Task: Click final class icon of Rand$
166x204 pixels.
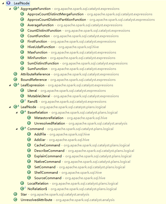Action: tap(23, 101)
